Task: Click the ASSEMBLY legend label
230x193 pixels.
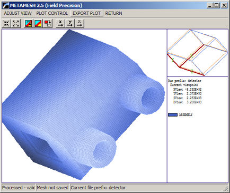Action: pyautogui.click(x=185, y=115)
